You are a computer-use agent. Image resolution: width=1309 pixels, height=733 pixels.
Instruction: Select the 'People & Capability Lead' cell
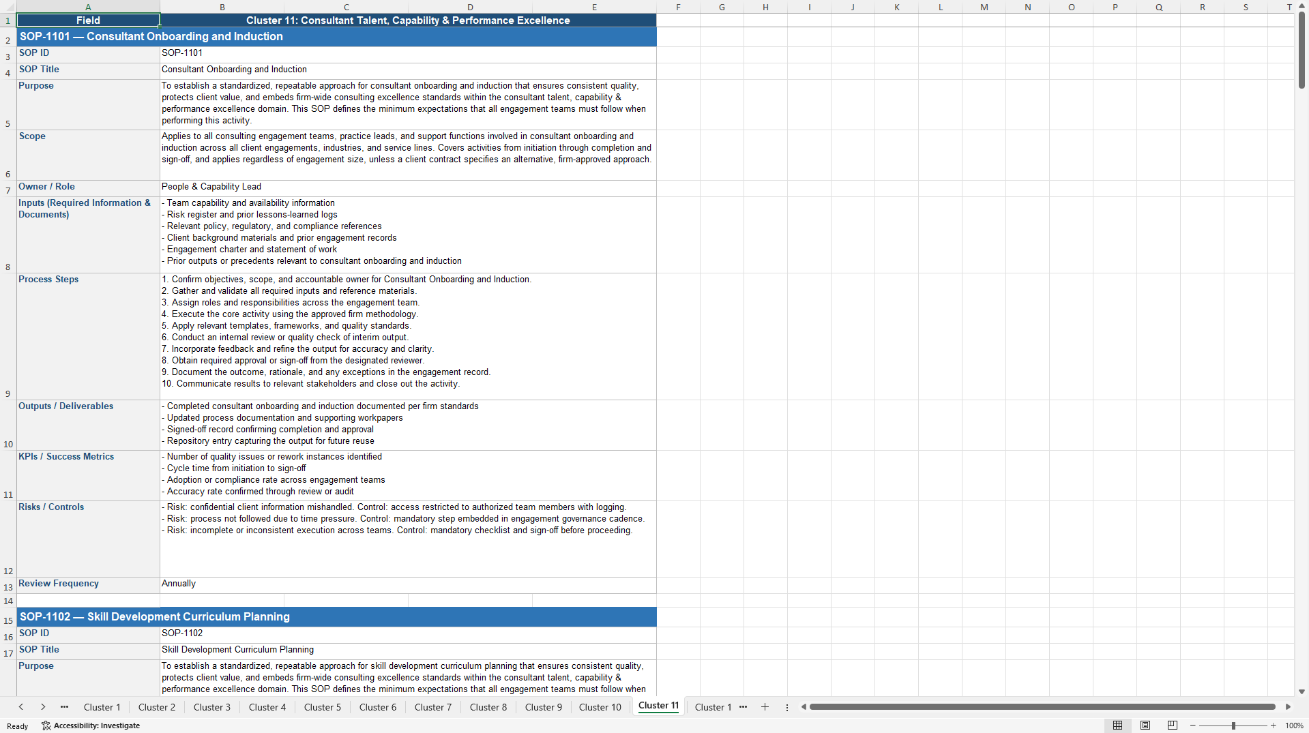(408, 188)
